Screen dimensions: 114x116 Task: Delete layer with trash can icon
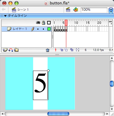[x=47, y=50]
